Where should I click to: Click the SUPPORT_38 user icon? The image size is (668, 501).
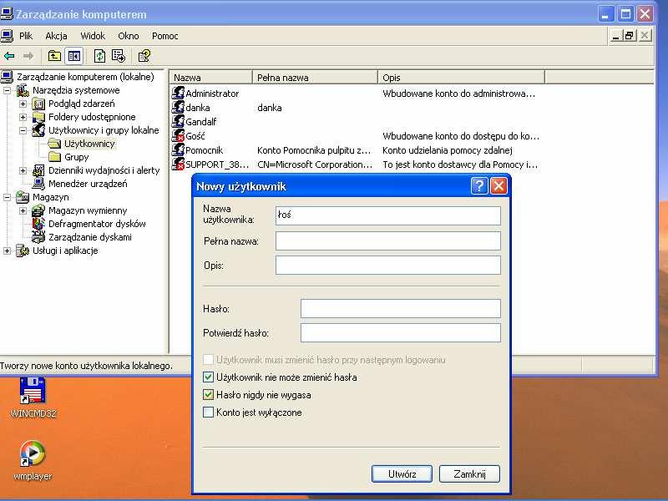point(178,164)
